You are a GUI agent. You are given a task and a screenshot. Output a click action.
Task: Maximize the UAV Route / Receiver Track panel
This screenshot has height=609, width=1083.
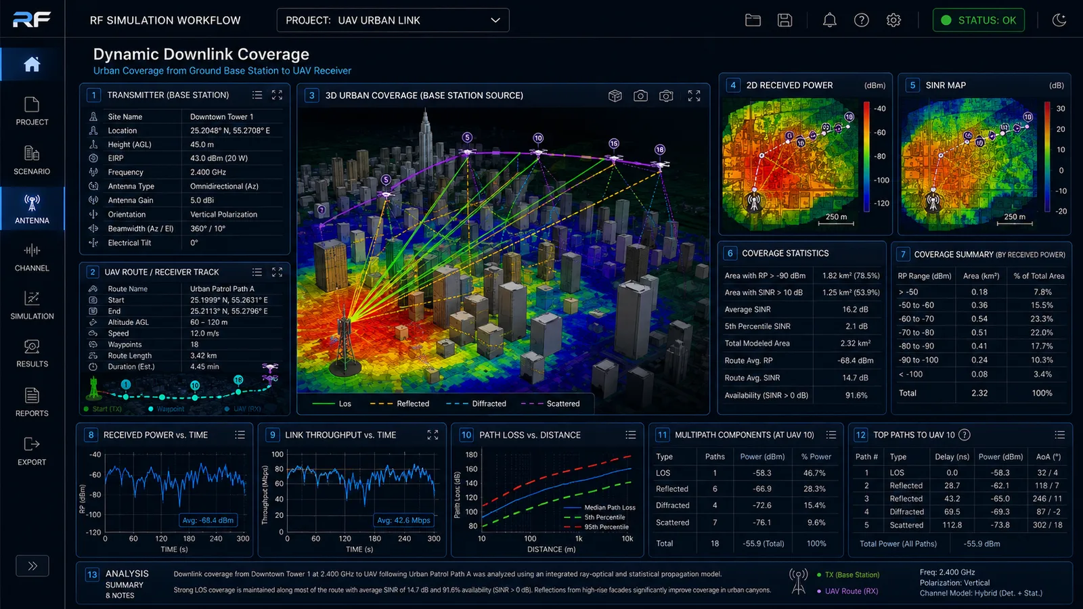(x=277, y=272)
